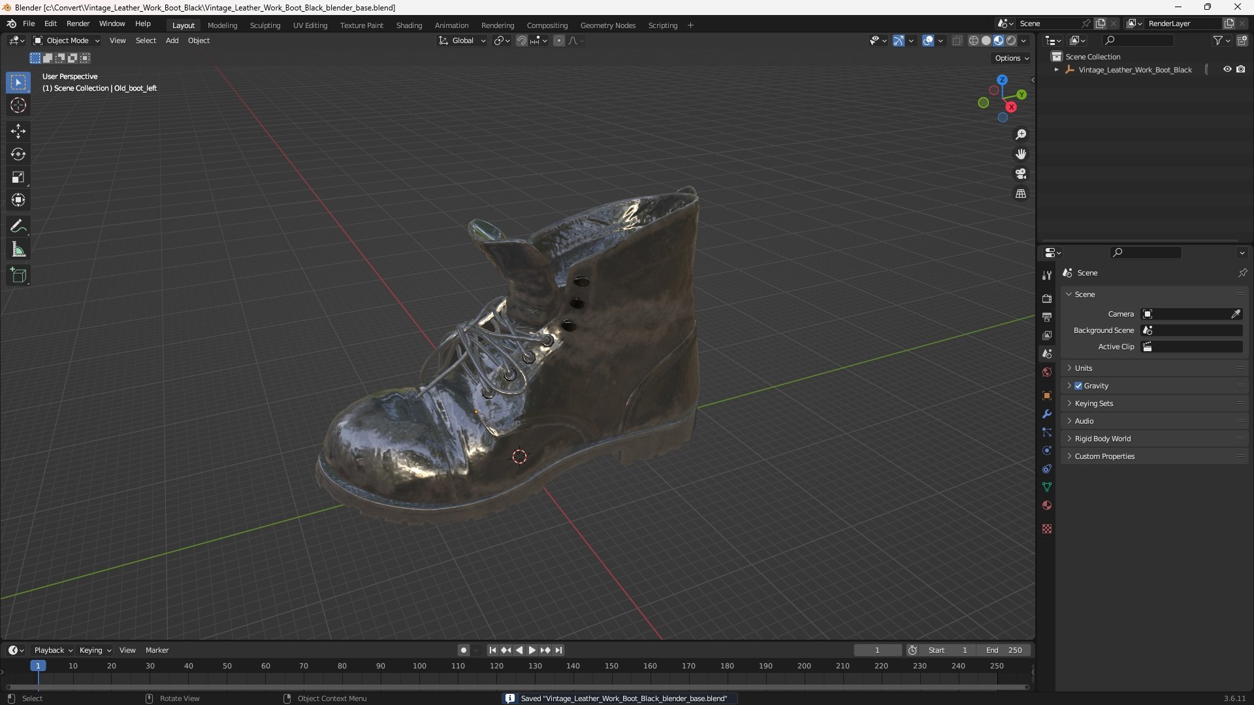Select the Move tool

coord(18,131)
